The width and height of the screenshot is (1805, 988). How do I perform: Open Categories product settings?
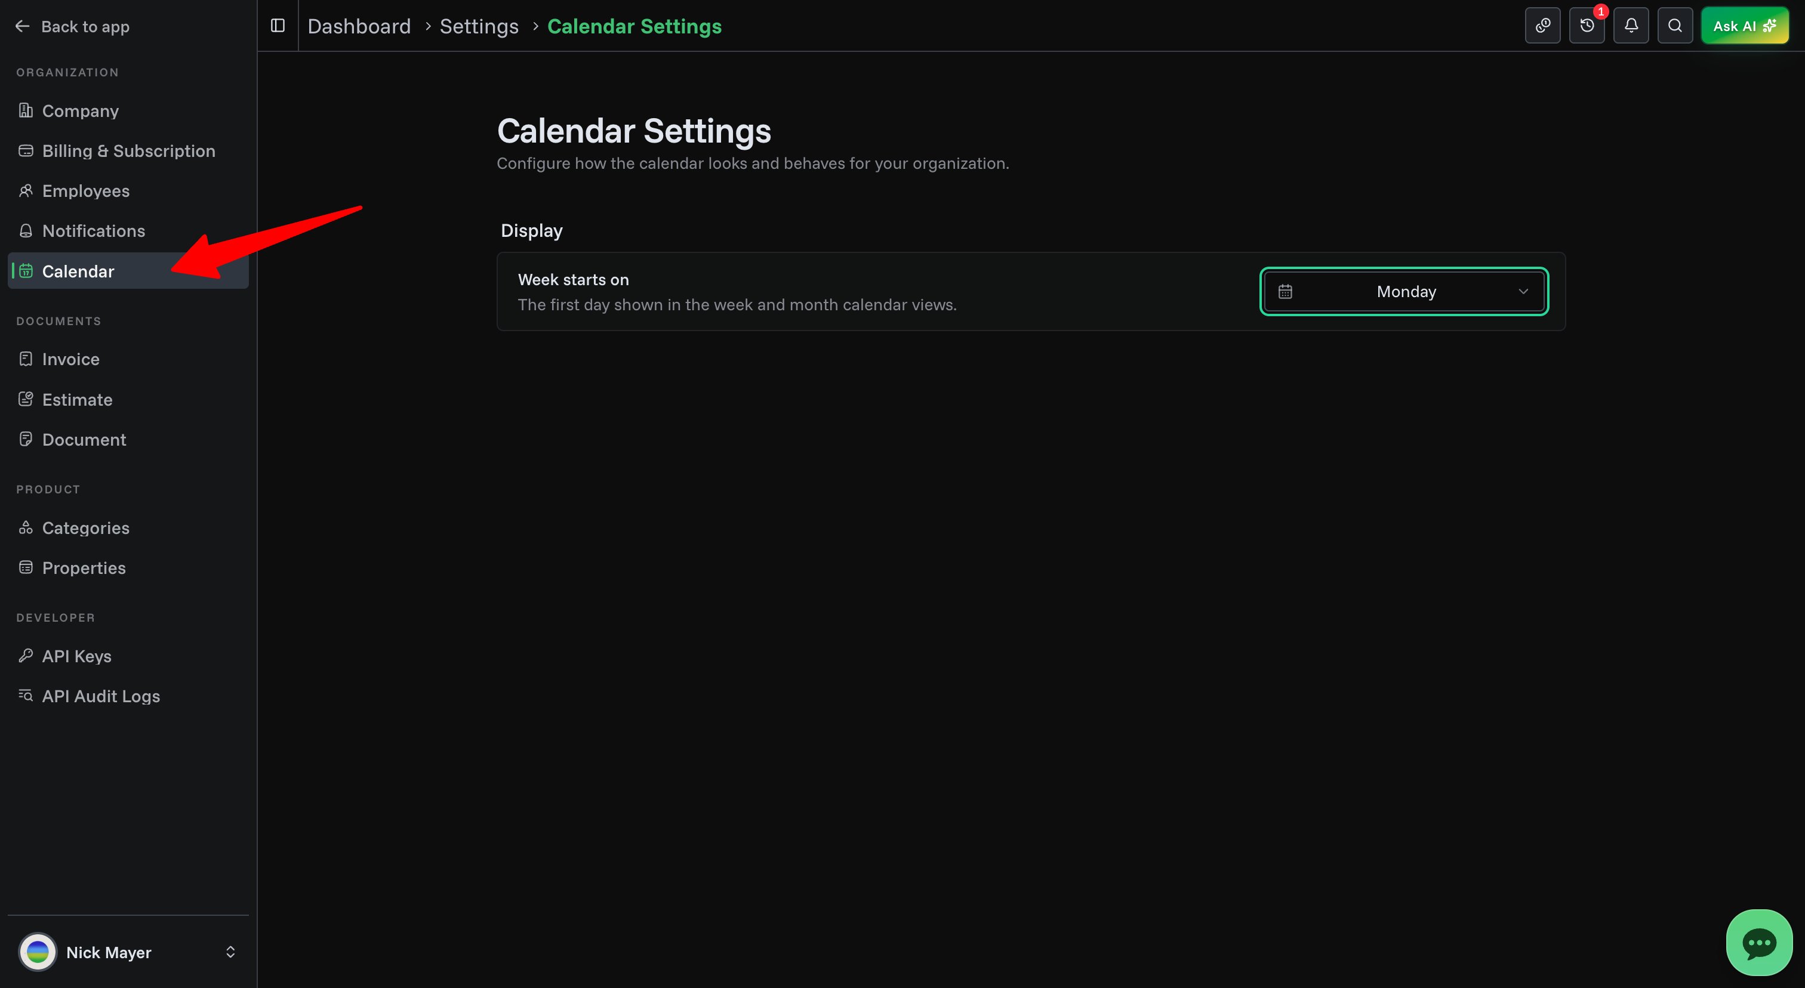128,527
